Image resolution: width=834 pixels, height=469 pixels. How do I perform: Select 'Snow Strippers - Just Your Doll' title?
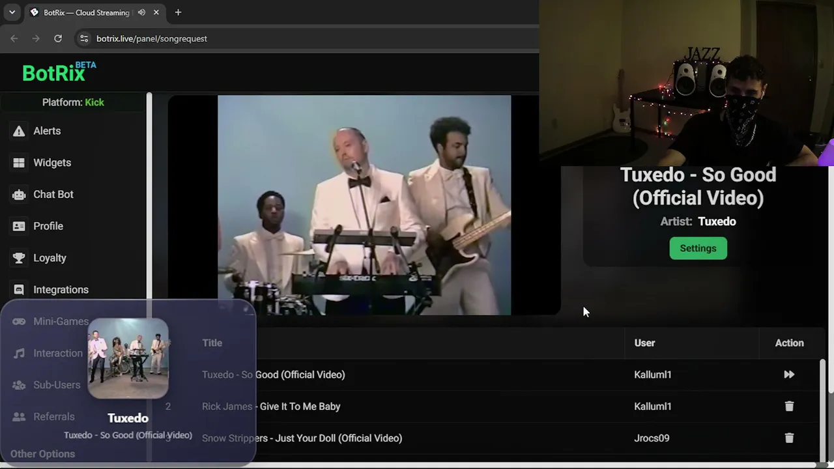click(x=302, y=438)
